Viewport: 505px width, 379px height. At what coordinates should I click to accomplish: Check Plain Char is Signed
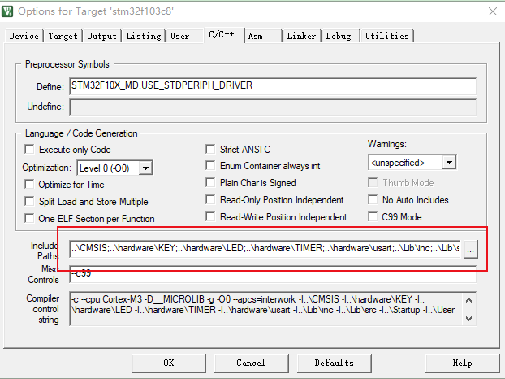tap(210, 183)
